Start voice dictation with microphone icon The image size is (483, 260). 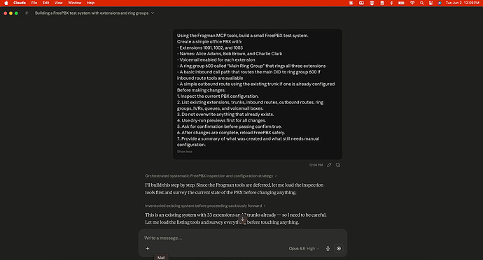click(328, 248)
